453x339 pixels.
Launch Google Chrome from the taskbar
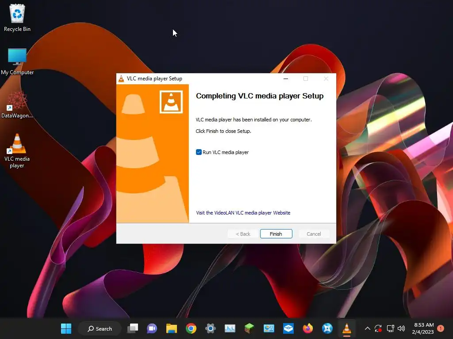click(191, 328)
